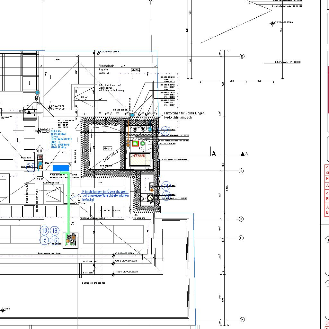Click grid axis marker D
This screenshot has width=329, height=329.
242,57
